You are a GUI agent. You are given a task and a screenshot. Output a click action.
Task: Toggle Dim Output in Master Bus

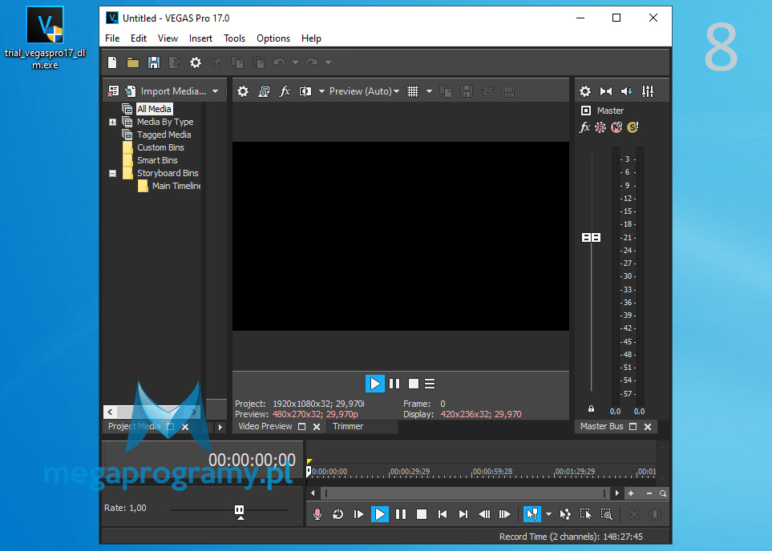(626, 91)
